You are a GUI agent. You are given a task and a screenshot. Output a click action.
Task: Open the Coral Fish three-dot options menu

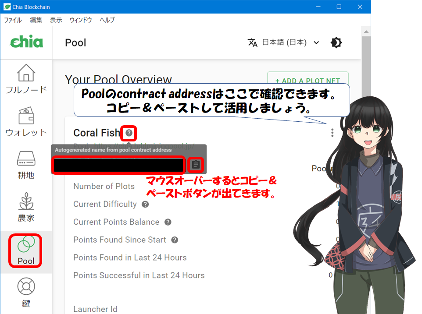[333, 133]
